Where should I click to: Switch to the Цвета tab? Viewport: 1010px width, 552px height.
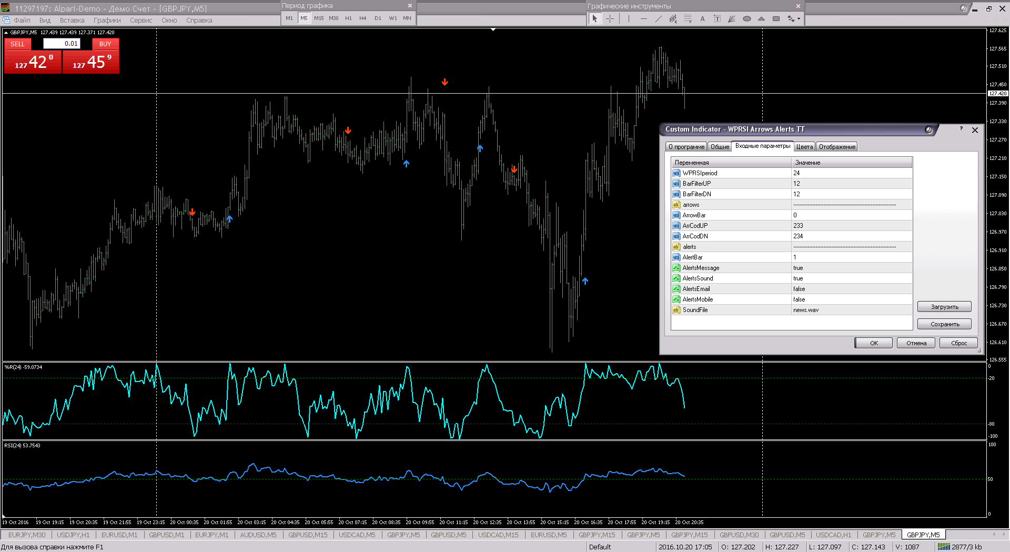(804, 147)
